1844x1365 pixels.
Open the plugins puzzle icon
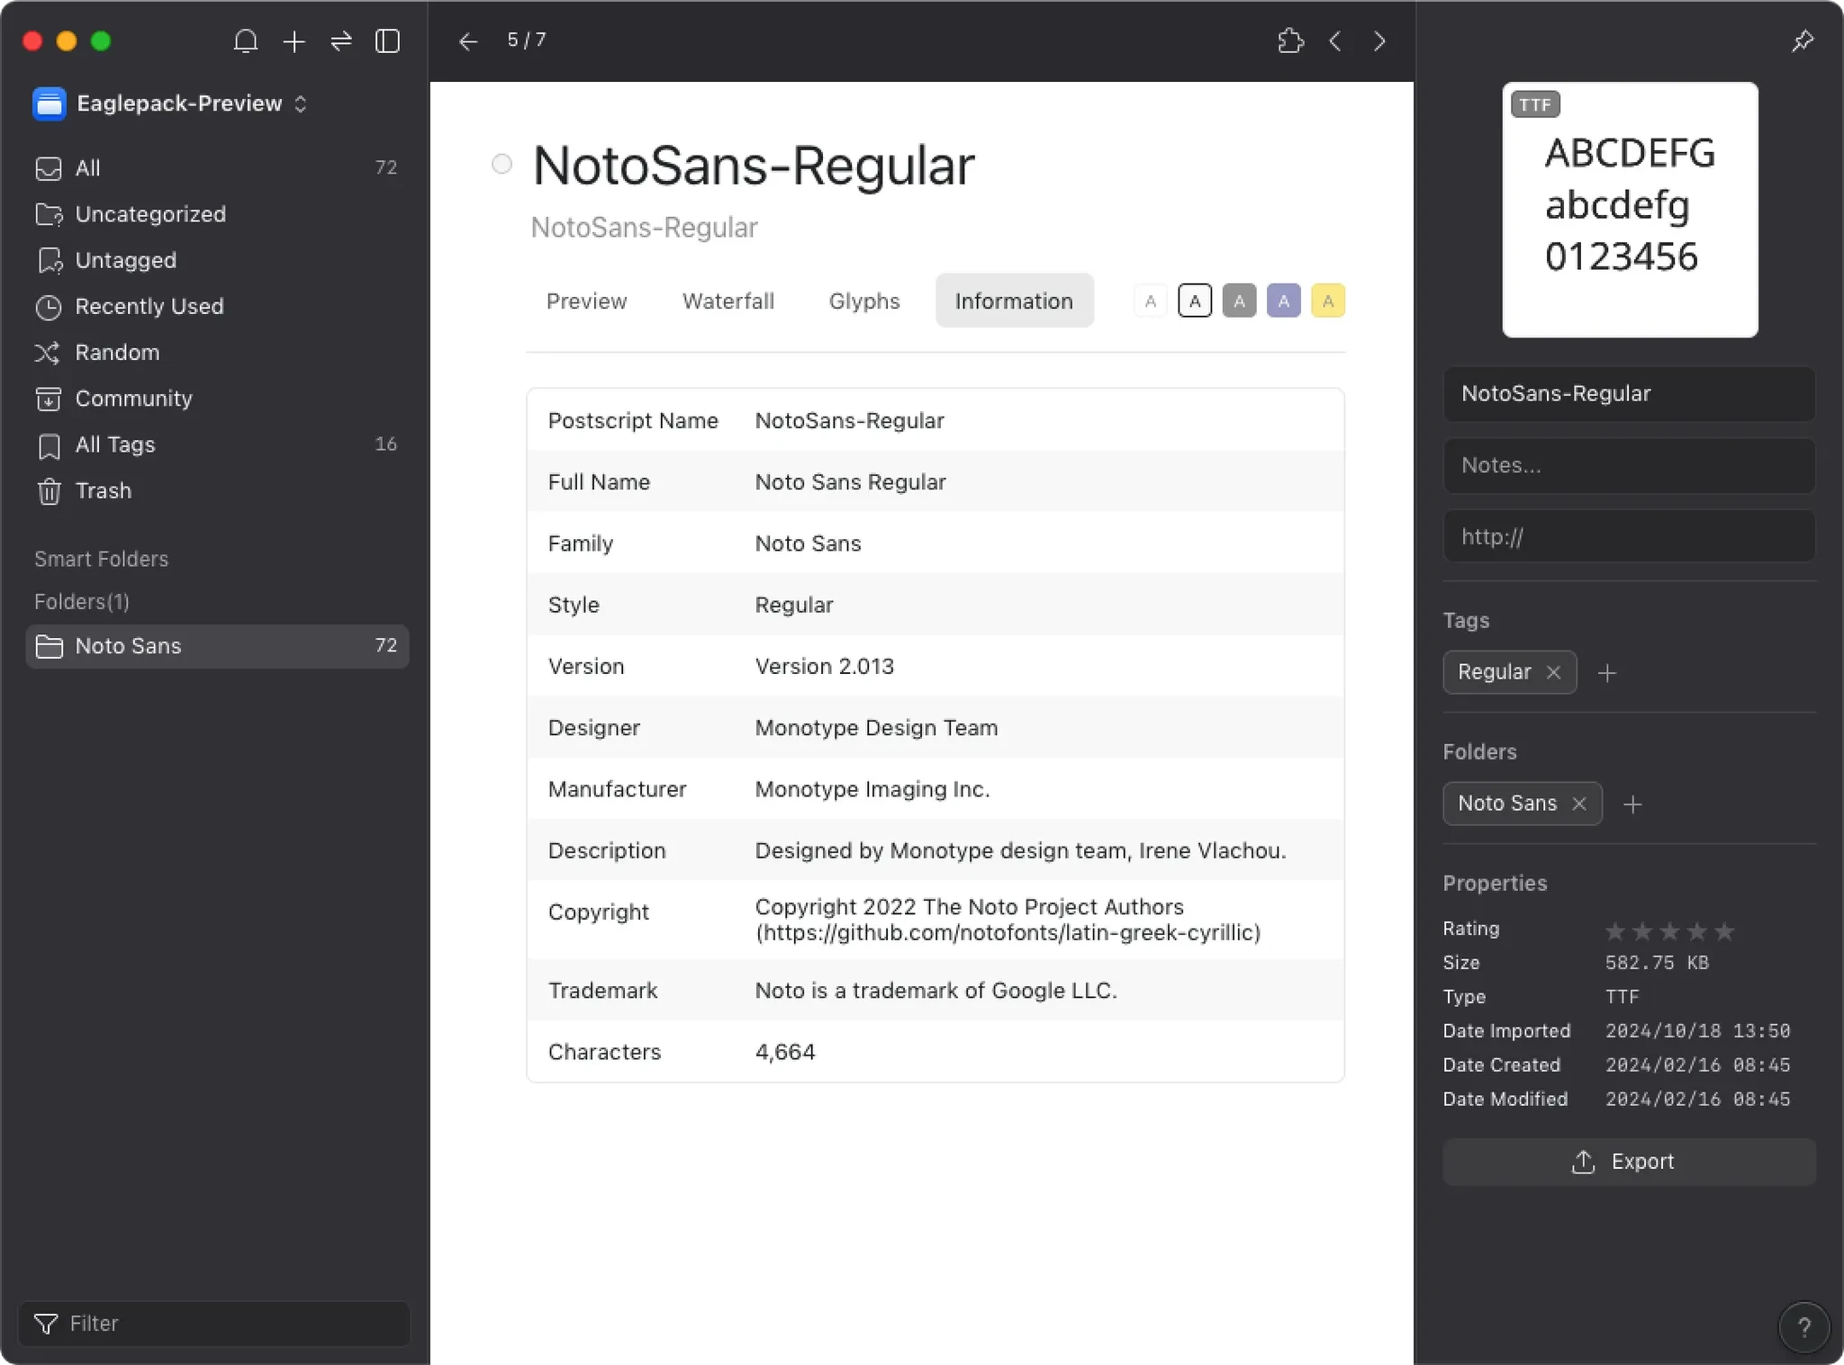pyautogui.click(x=1290, y=40)
